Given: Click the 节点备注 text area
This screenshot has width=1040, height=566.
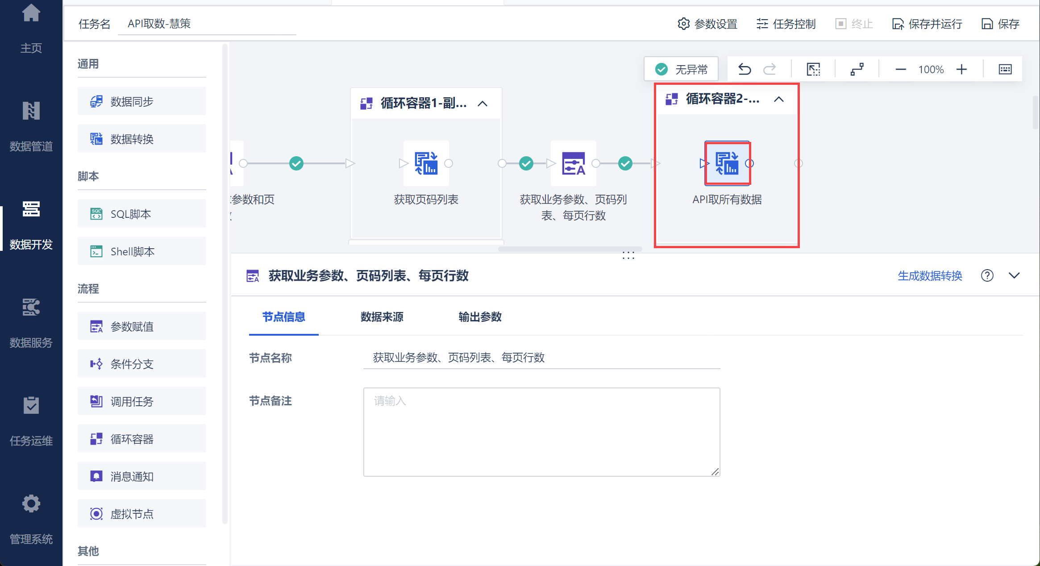Looking at the screenshot, I should point(541,432).
